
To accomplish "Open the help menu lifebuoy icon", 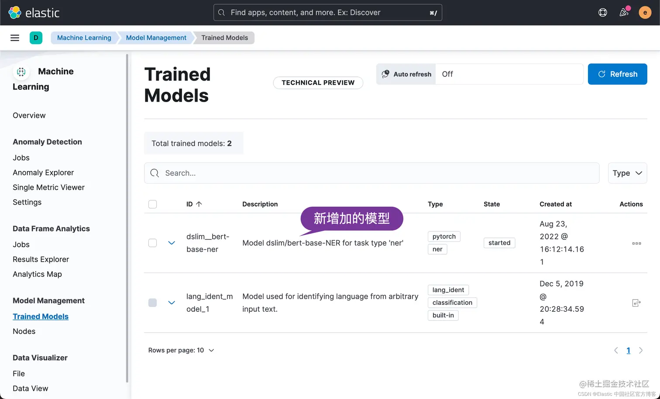I will pos(603,13).
